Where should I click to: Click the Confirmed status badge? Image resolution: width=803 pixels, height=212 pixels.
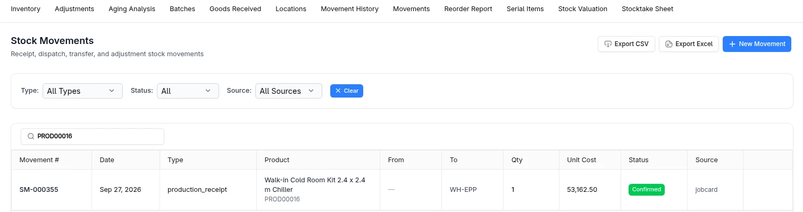pos(647,189)
